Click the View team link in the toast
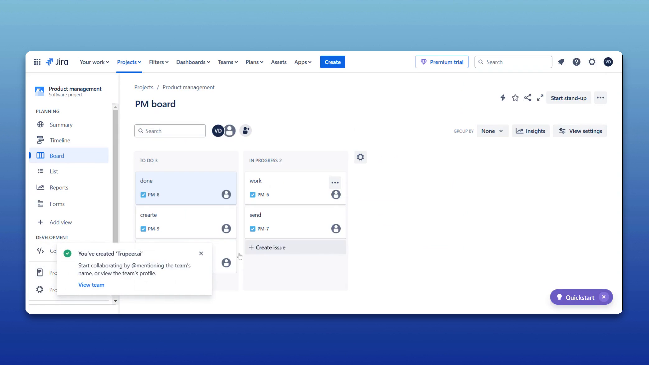Viewport: 649px width, 365px height. (x=91, y=284)
